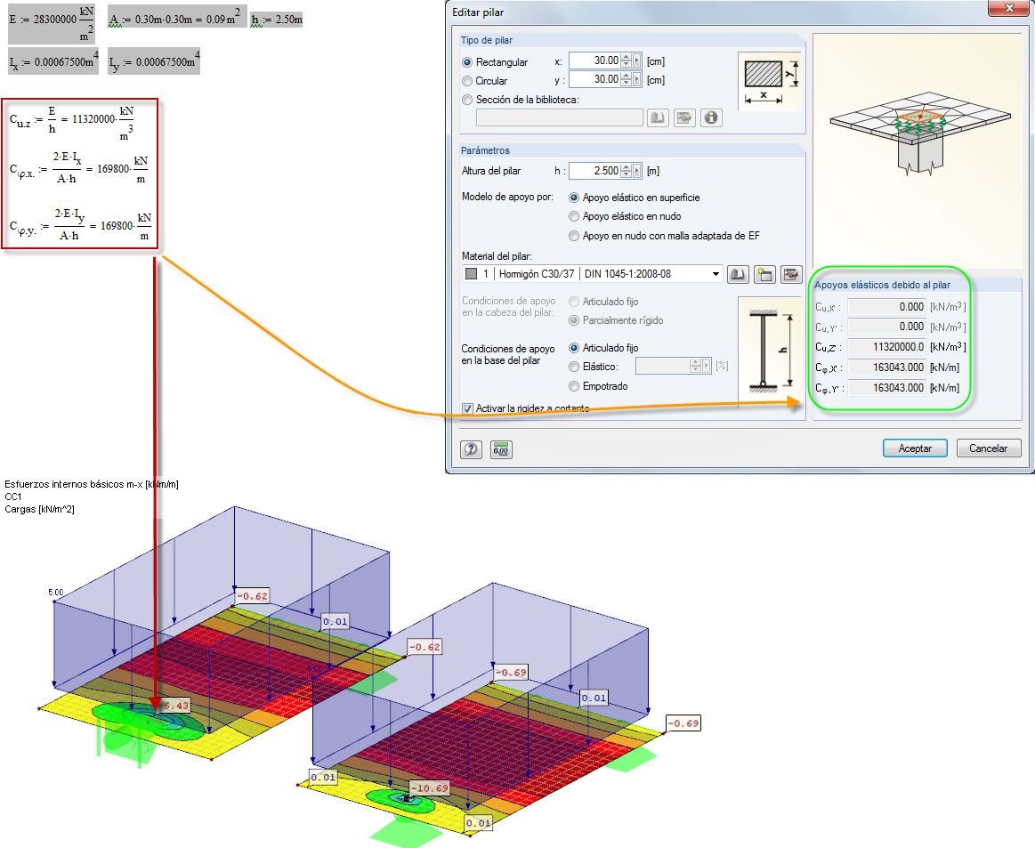
Task: Click the section import icon beside library field
Action: point(683,117)
